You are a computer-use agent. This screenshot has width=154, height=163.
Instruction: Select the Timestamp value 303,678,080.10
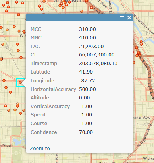point(98,64)
